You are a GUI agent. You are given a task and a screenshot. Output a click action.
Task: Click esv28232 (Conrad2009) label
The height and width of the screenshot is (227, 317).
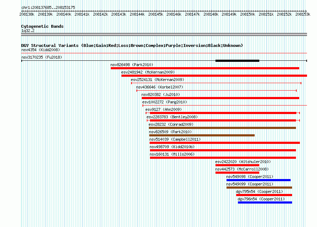[x=171, y=124]
